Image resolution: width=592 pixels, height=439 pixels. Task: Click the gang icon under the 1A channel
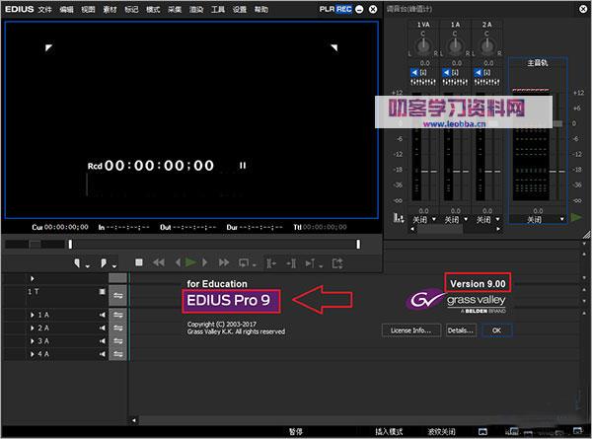click(x=455, y=81)
